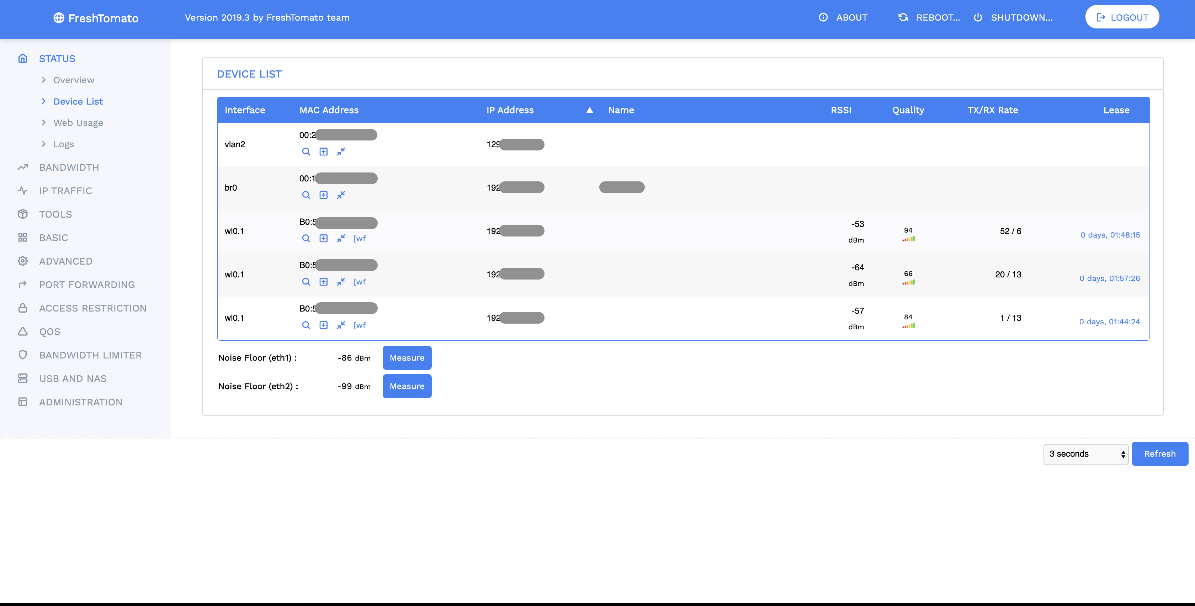Click the Quality column header
The width and height of the screenshot is (1195, 606).
click(x=908, y=110)
